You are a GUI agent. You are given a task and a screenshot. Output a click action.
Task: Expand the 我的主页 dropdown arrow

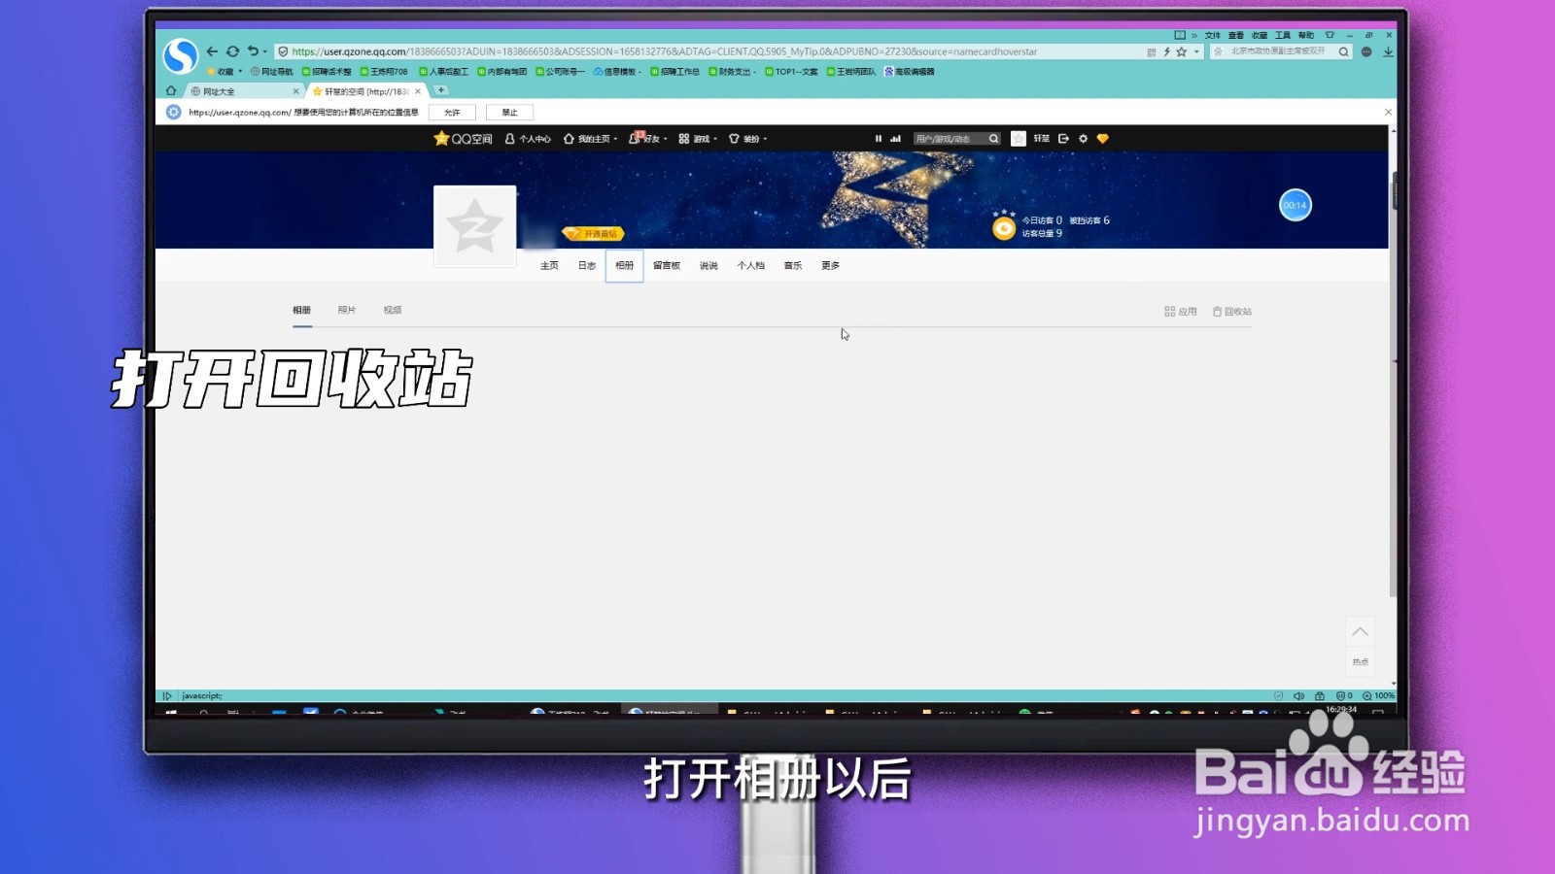point(615,139)
